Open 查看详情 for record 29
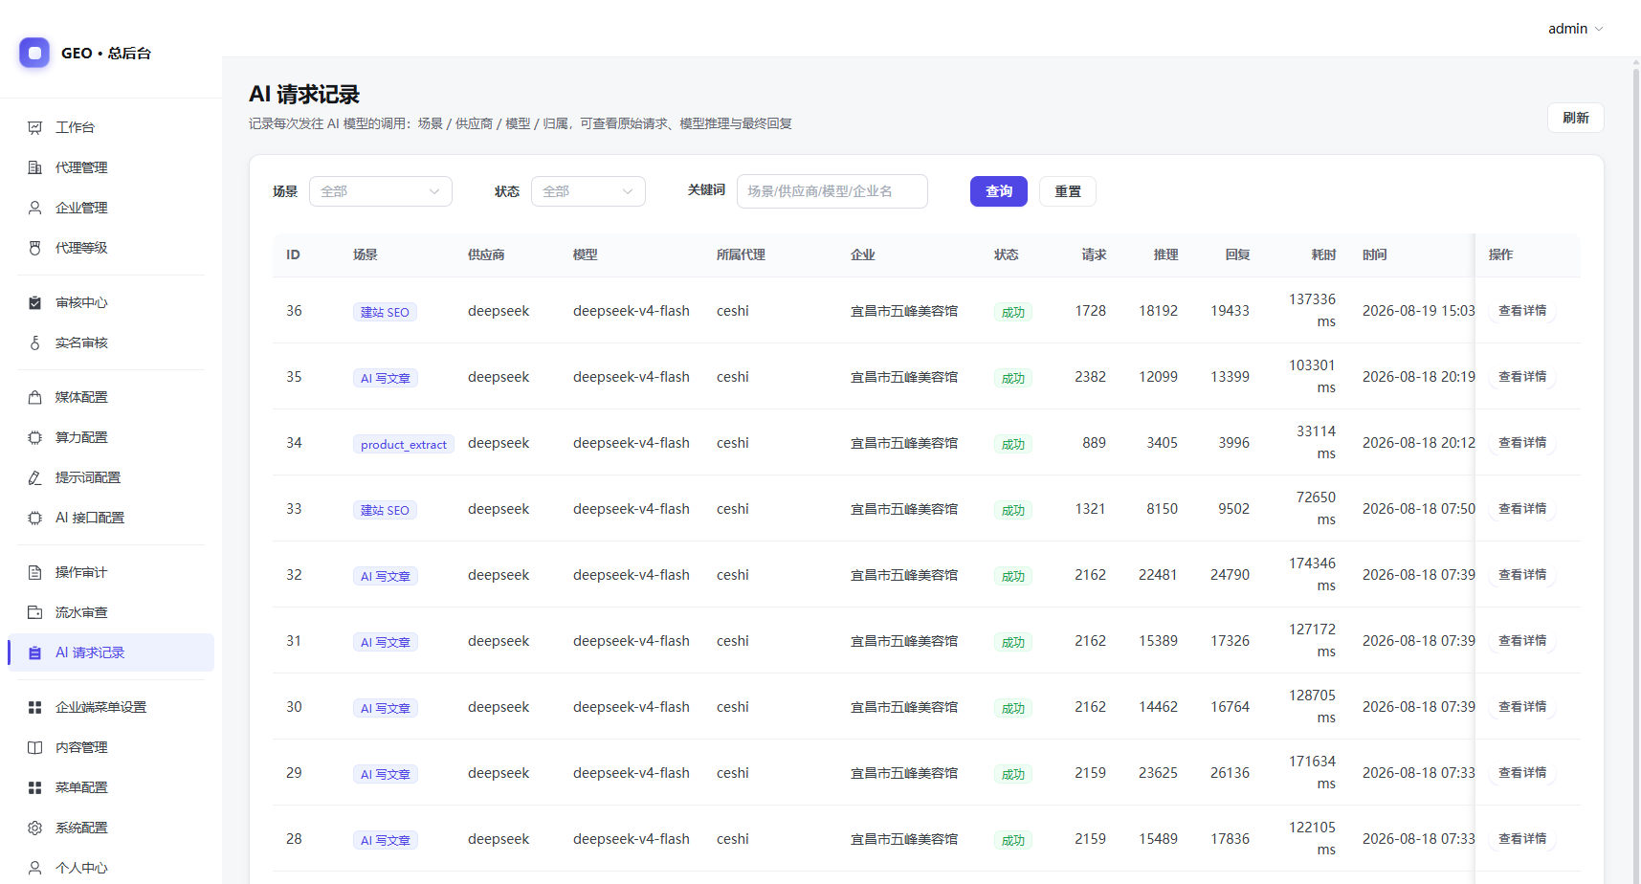 (x=1522, y=773)
